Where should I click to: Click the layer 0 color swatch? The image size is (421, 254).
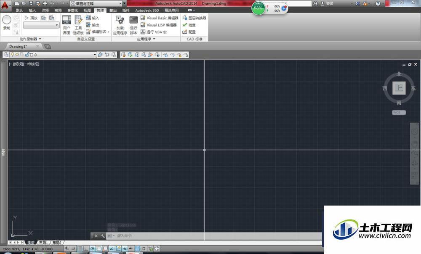(x=32, y=55)
